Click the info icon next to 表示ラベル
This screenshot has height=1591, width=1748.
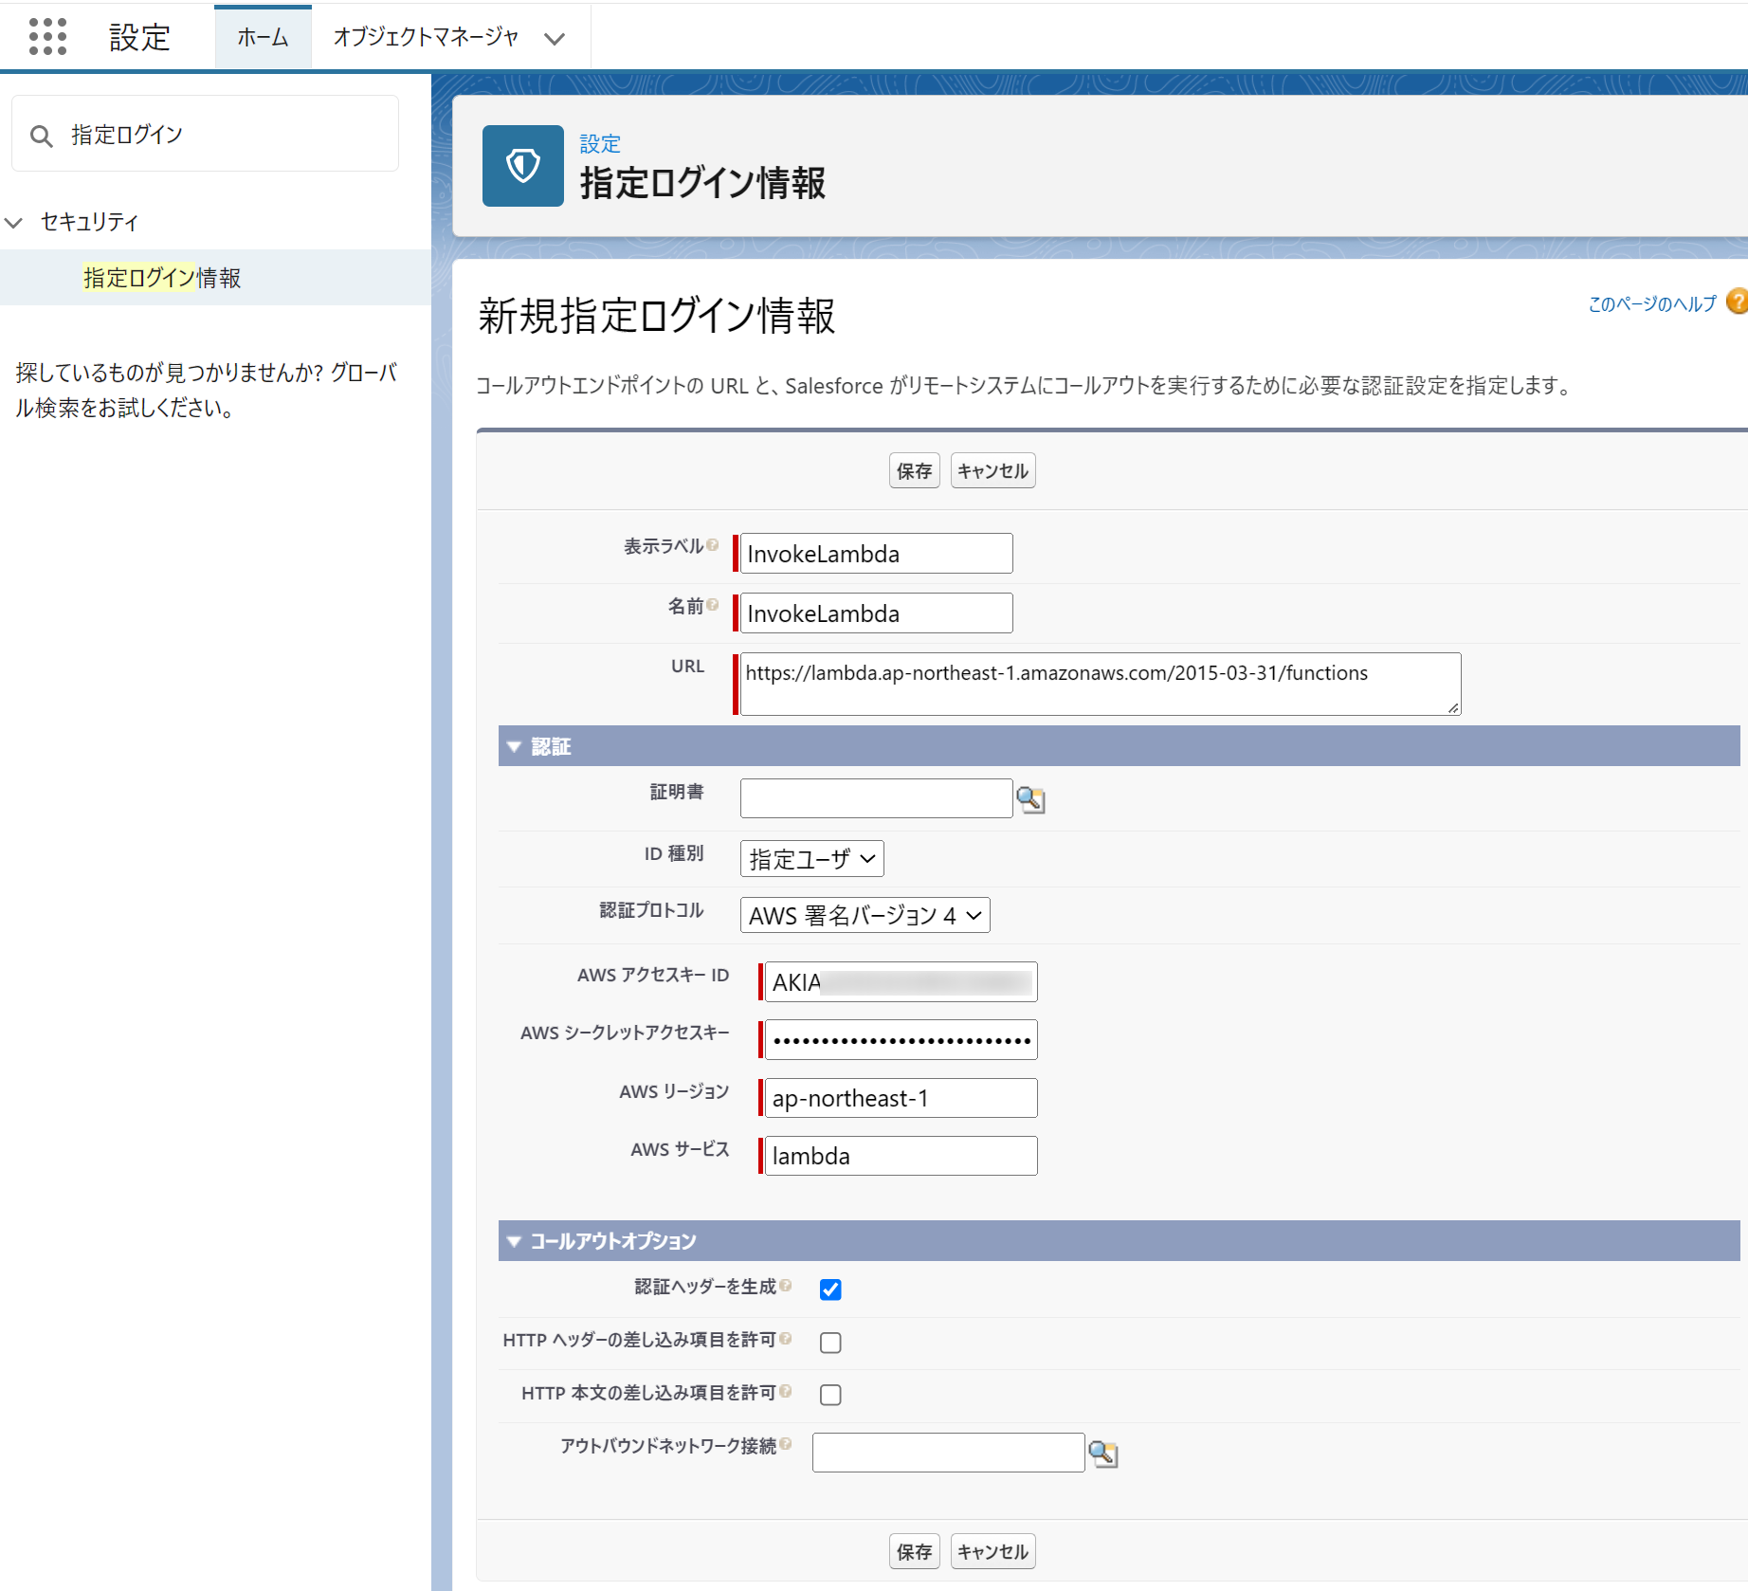click(713, 542)
